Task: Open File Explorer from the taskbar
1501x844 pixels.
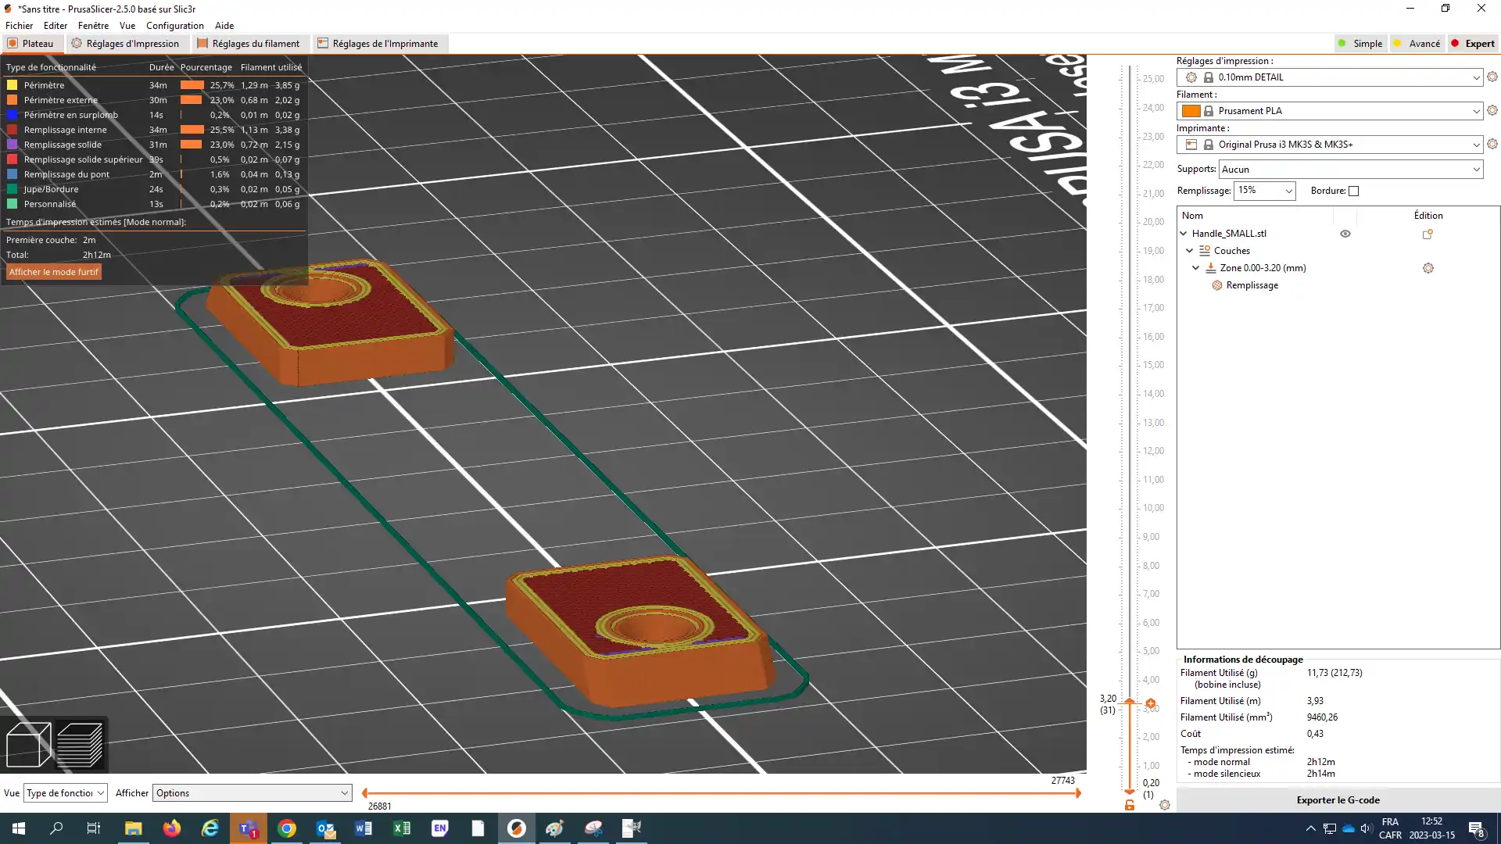Action: click(x=134, y=828)
